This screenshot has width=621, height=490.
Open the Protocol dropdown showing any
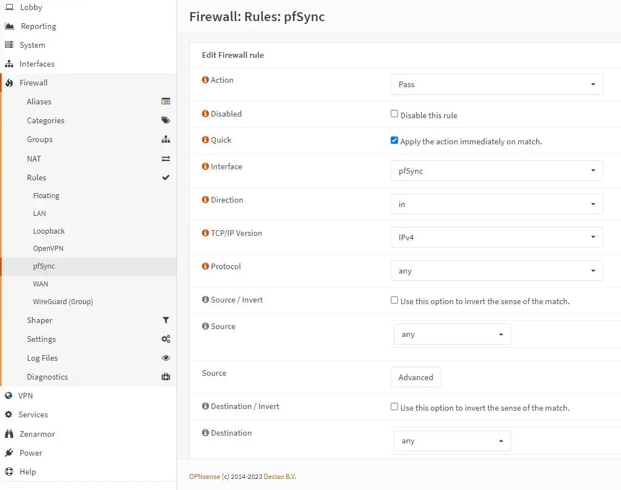[497, 271]
